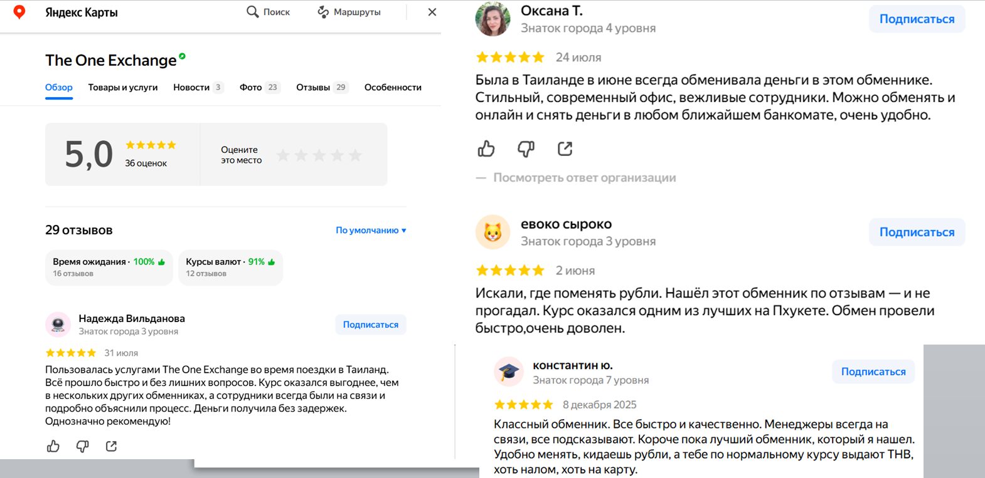The height and width of the screenshot is (478, 985).
Task: Click the The One Exchange heading
Action: (x=111, y=60)
